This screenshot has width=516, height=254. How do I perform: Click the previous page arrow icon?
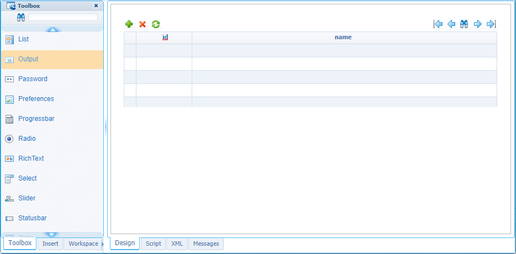pos(451,24)
